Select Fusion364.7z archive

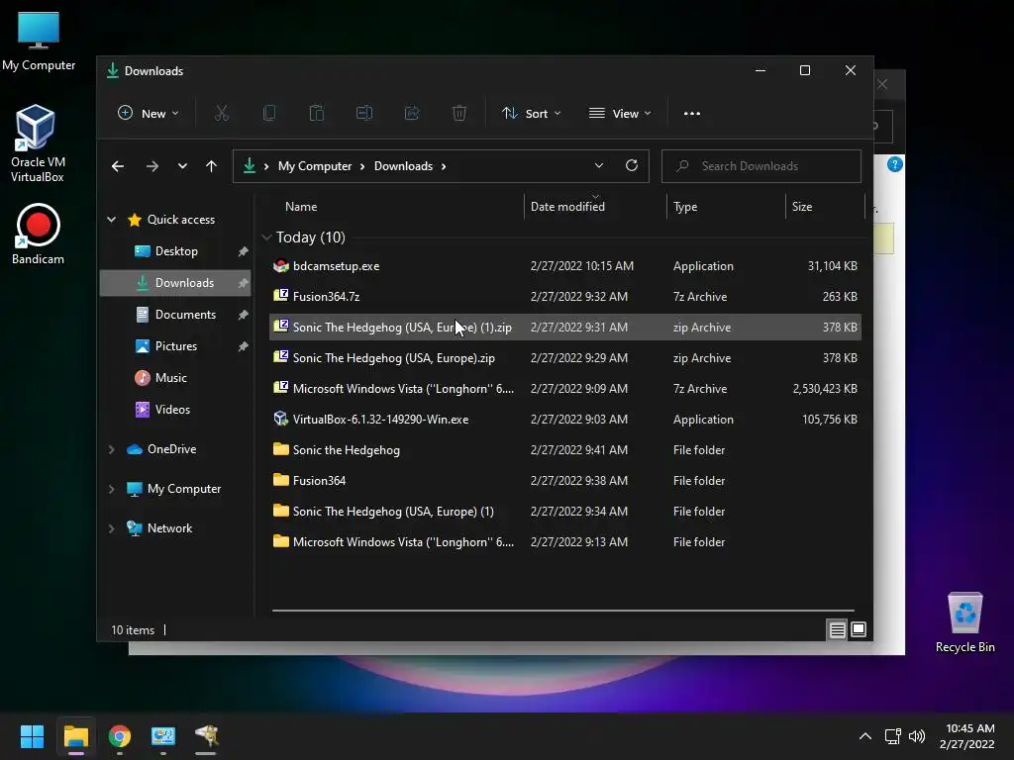pos(565,297)
